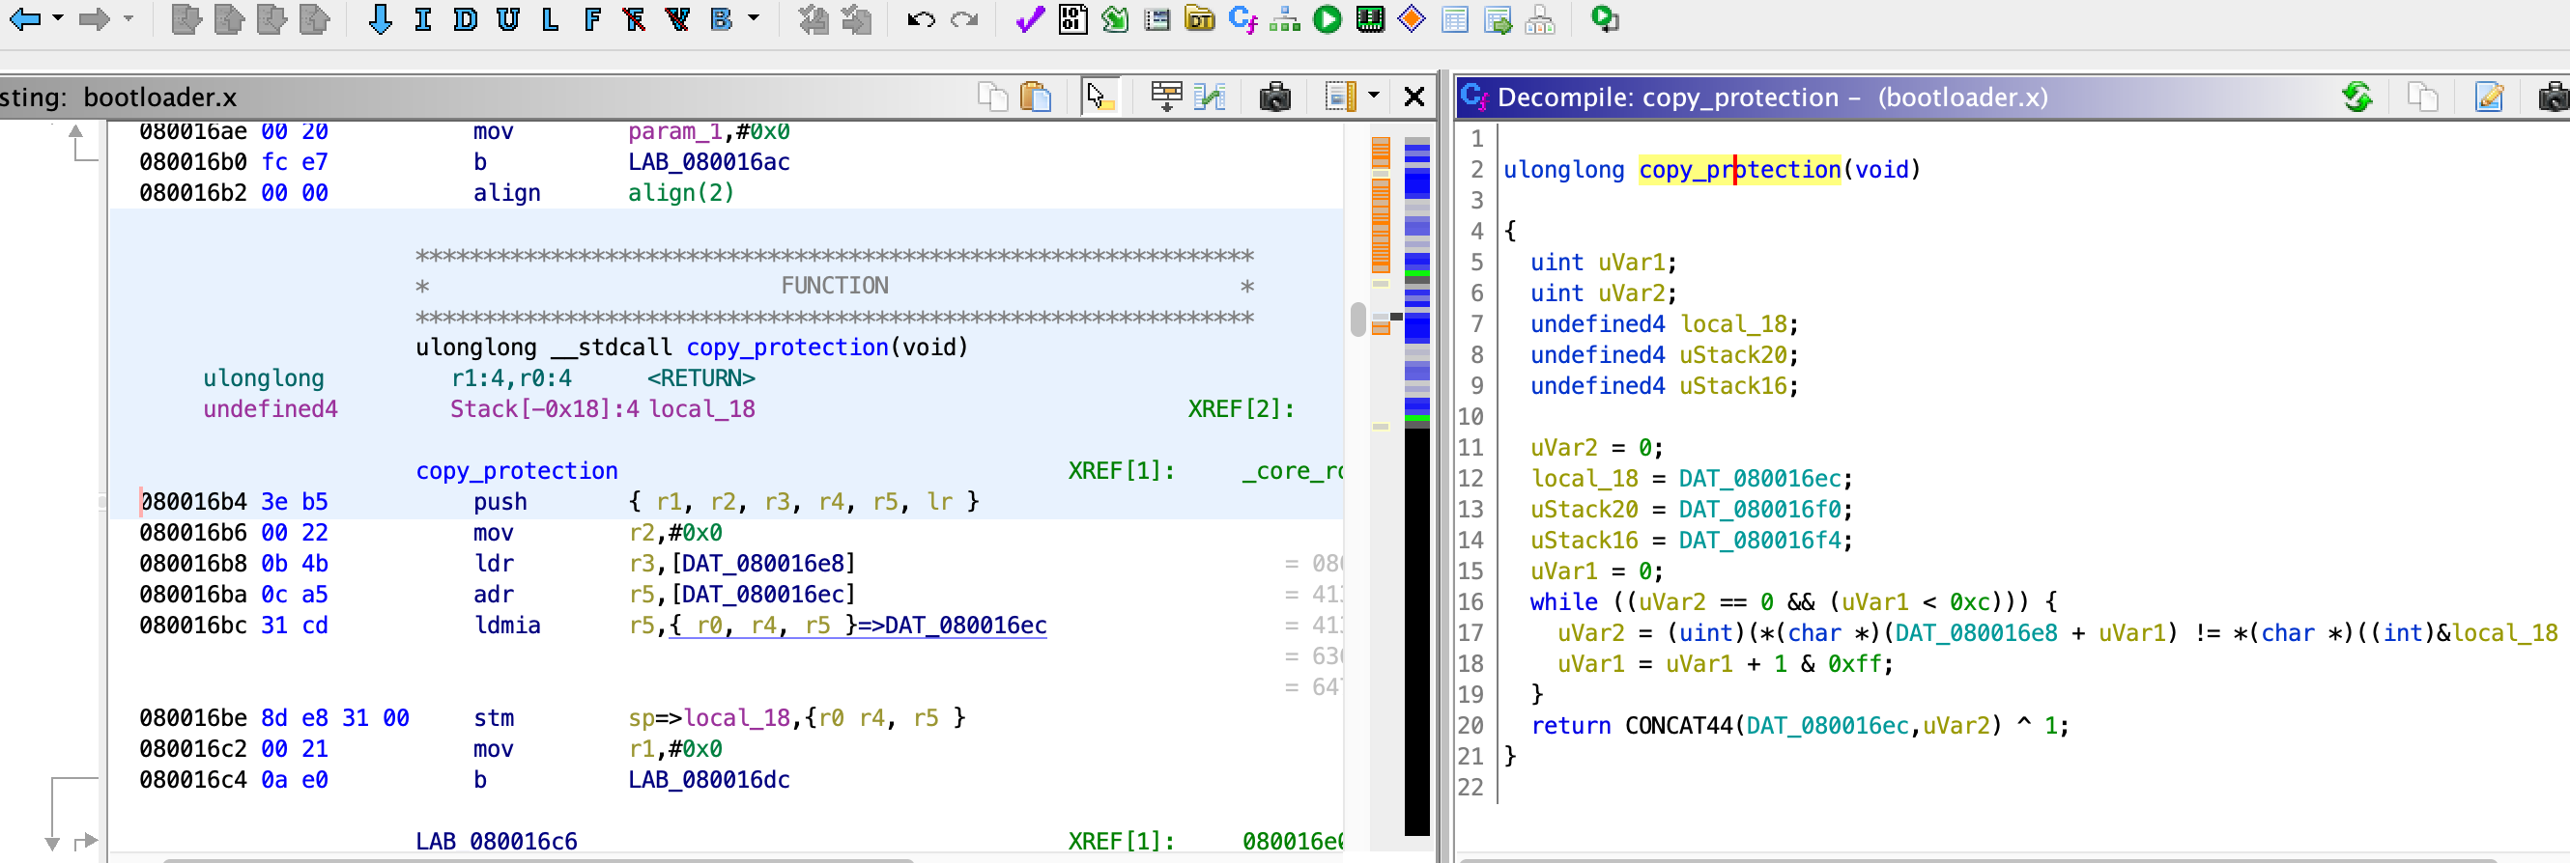
Task: Toggle Listing overview margin icon
Action: pyautogui.click(x=1340, y=97)
